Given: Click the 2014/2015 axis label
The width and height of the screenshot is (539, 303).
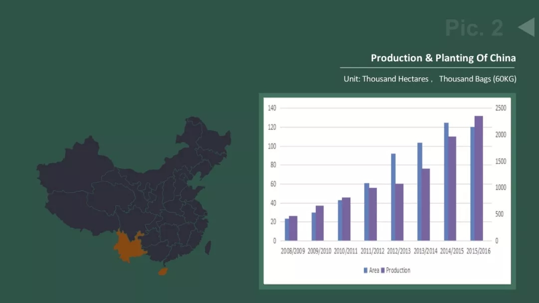Looking at the screenshot, I should tap(452, 251).
